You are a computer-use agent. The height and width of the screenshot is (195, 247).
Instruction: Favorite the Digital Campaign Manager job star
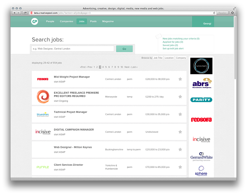click(180, 132)
